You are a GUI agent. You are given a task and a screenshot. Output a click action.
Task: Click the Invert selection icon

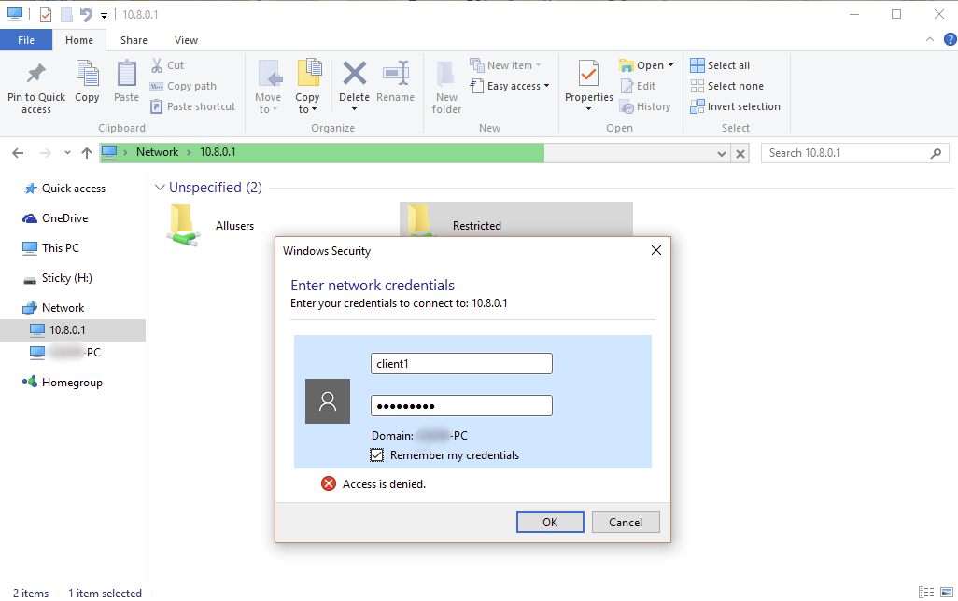697,106
